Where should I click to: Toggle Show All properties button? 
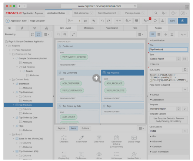point(159,34)
